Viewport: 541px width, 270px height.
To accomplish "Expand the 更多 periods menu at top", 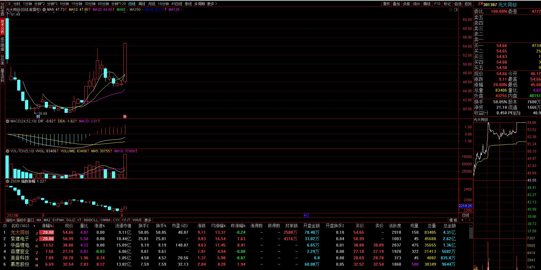I will tap(212, 4).
